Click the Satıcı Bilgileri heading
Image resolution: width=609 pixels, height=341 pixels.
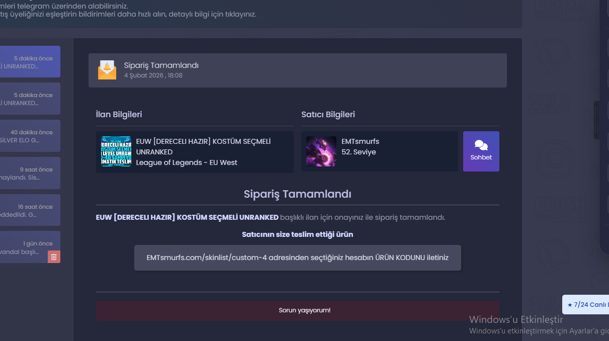coord(328,114)
